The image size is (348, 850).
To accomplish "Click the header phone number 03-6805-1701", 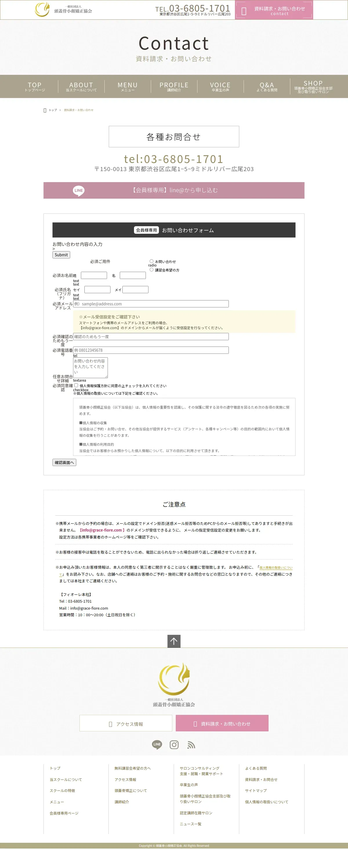I will coord(193,8).
